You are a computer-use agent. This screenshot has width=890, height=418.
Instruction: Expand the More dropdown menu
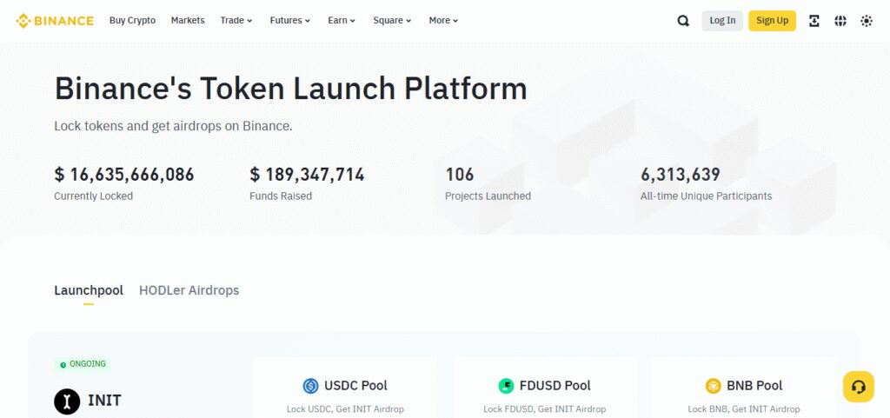[x=443, y=20]
